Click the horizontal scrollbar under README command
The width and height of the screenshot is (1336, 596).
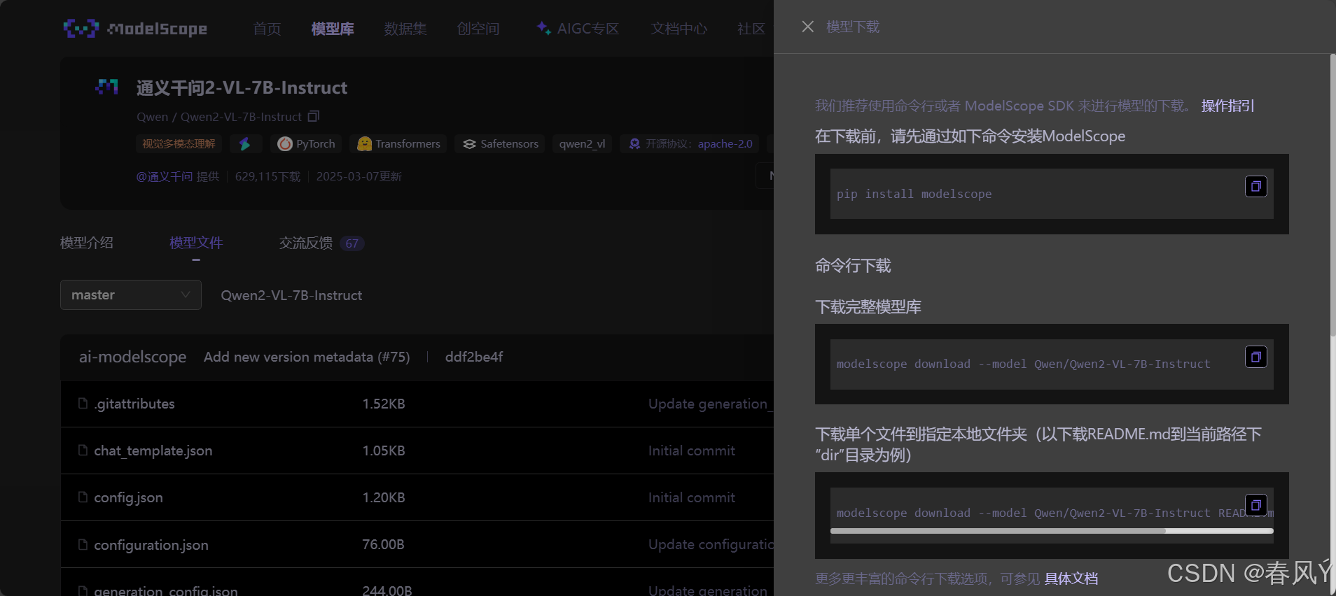click(998, 531)
